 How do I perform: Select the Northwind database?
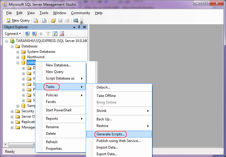click(36, 57)
